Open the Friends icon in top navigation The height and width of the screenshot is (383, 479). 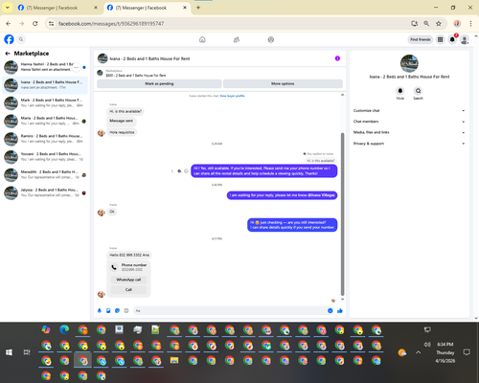coord(237,39)
